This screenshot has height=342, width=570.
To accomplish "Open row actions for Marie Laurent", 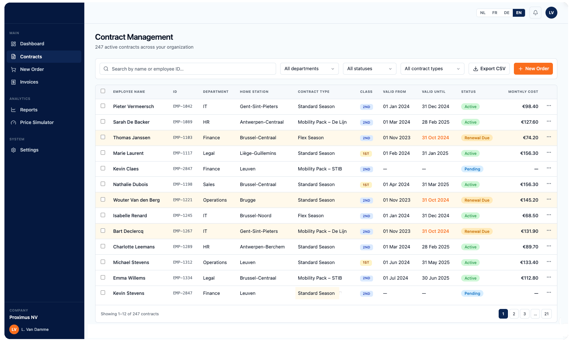I will (x=548, y=153).
